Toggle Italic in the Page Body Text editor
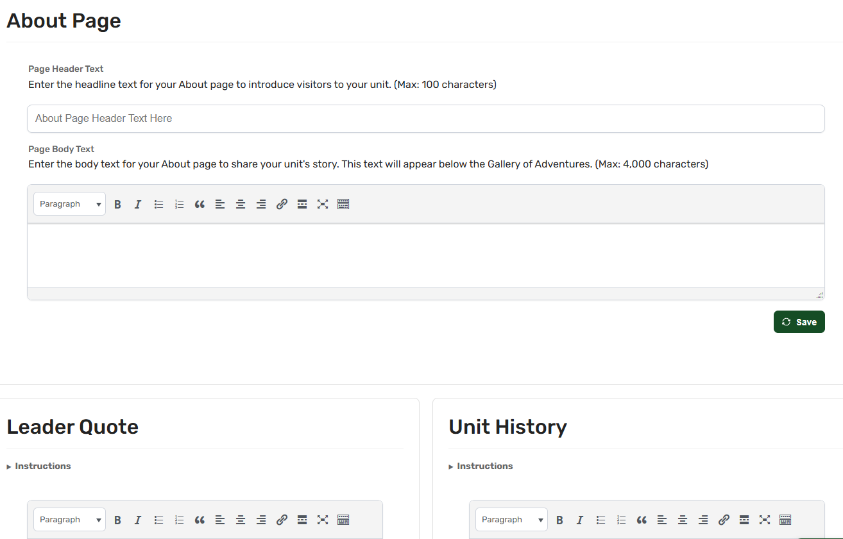This screenshot has width=843, height=539. coord(138,204)
